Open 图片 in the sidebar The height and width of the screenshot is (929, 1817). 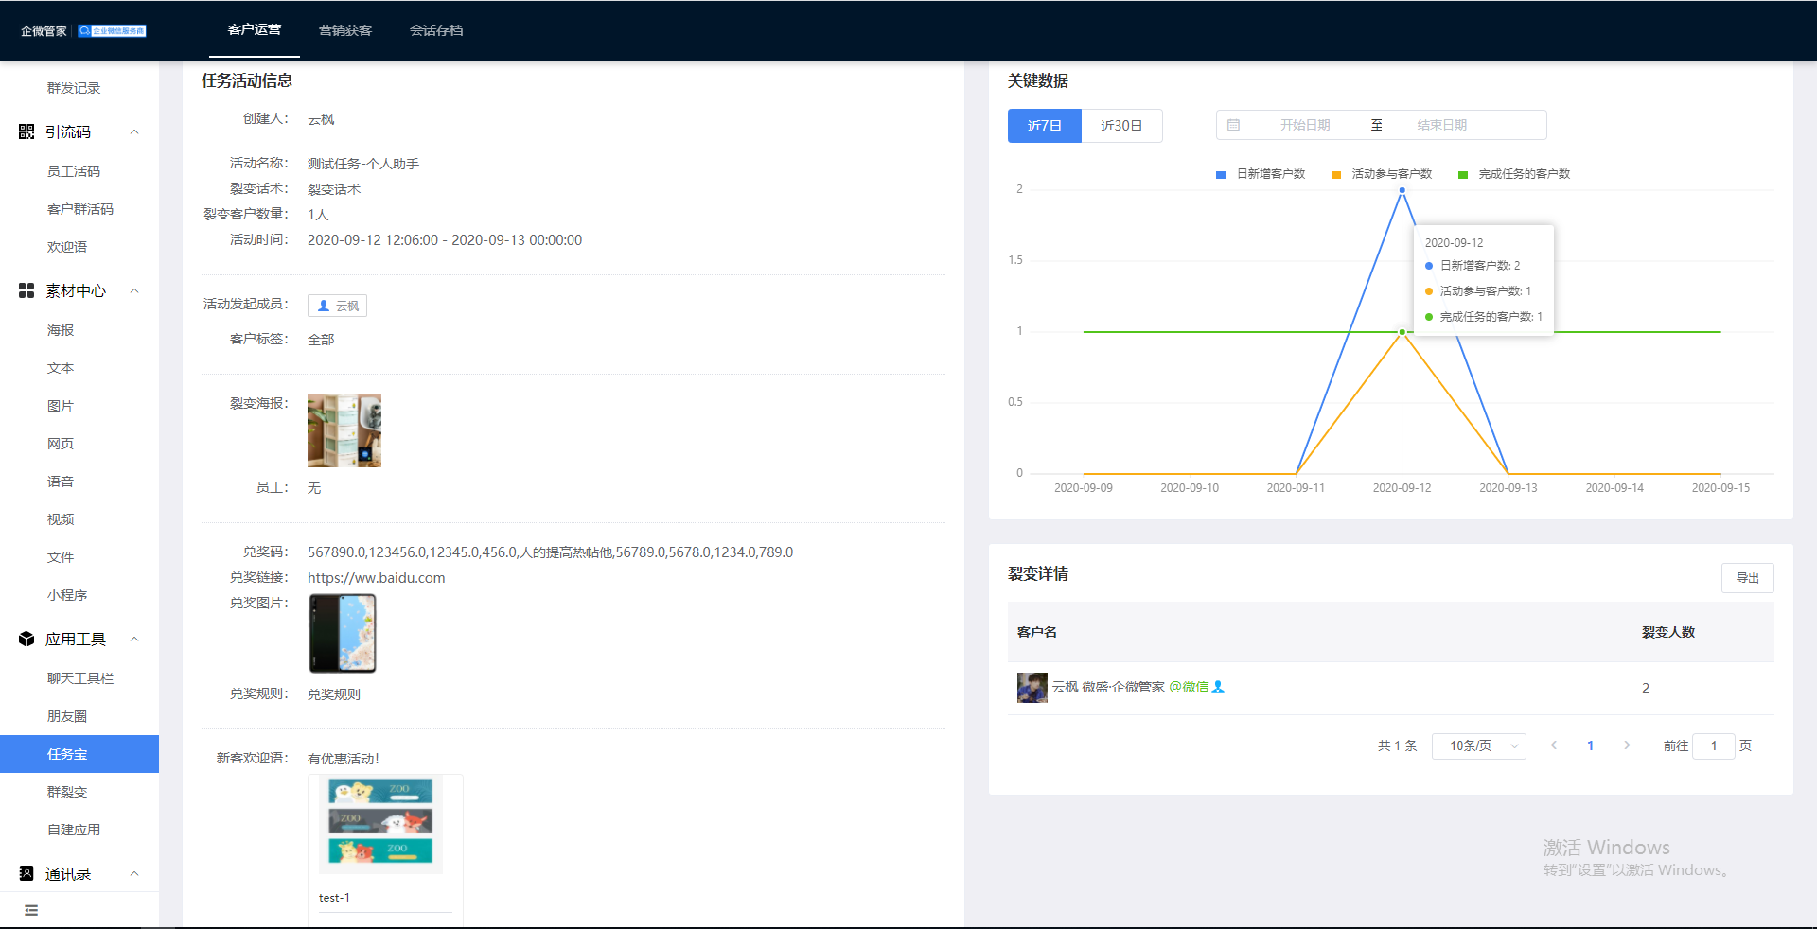(61, 406)
